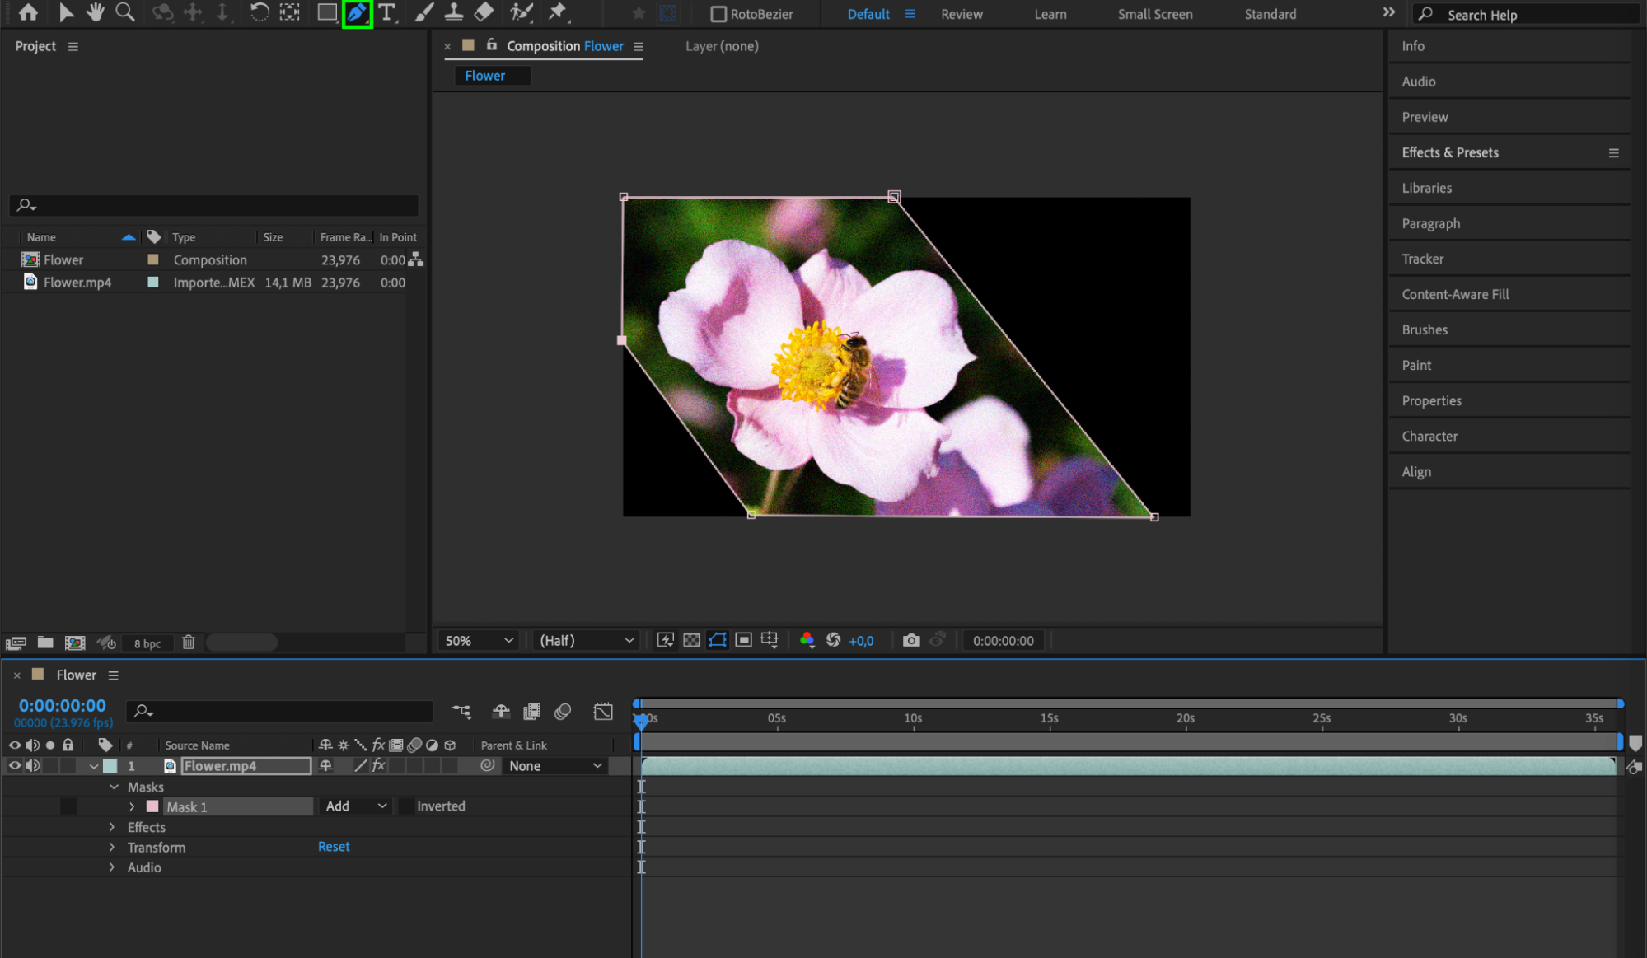Click the Mask 1 pink color swatch
Screen dimensions: 1647x958
(152, 806)
